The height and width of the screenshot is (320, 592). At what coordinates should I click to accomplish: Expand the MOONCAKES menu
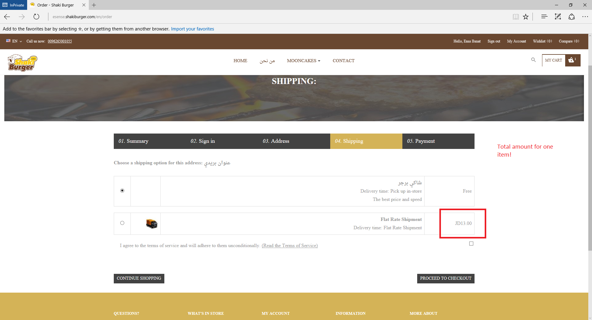(304, 61)
